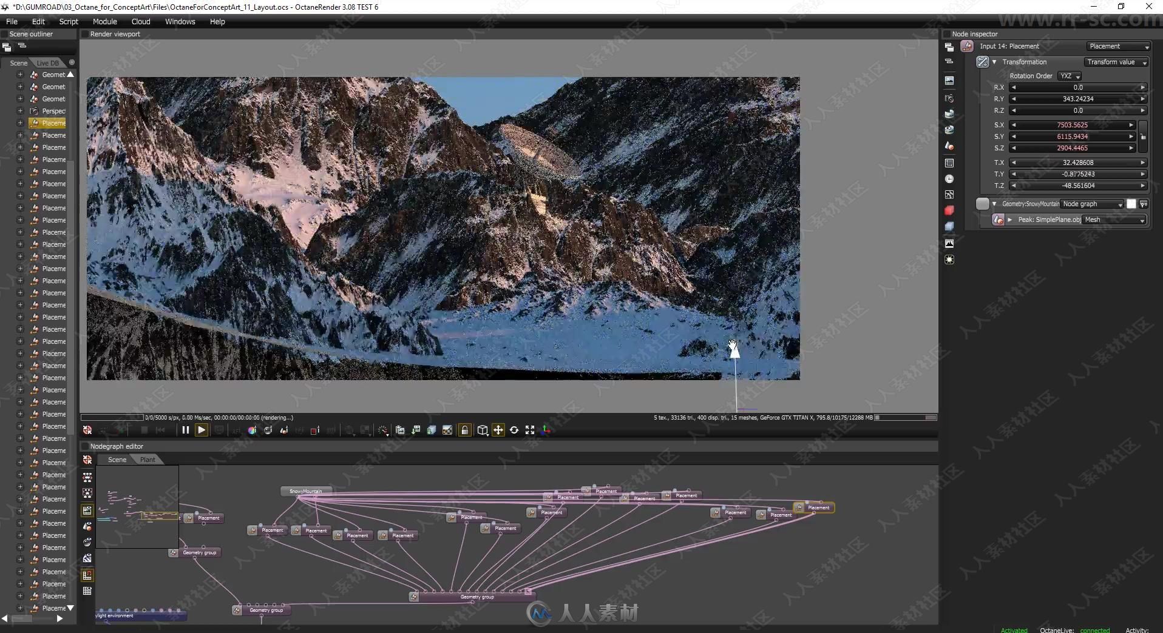Expand the Perspec item in Scene outliner
The width and height of the screenshot is (1163, 633).
[x=20, y=111]
